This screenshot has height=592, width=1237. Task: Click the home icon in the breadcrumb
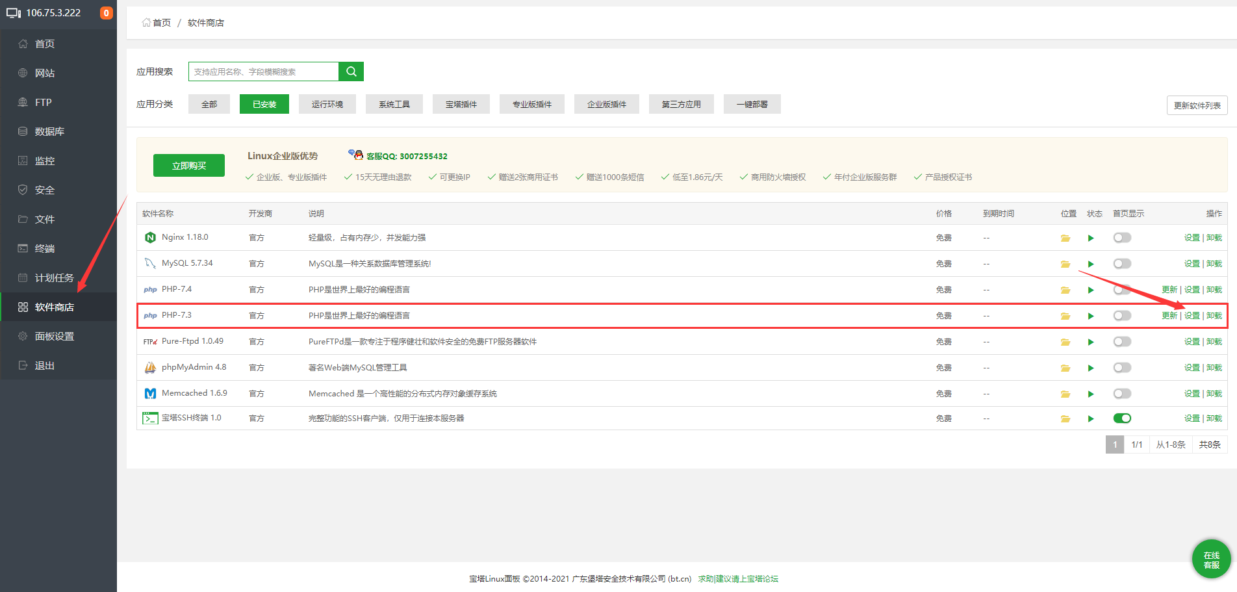146,23
